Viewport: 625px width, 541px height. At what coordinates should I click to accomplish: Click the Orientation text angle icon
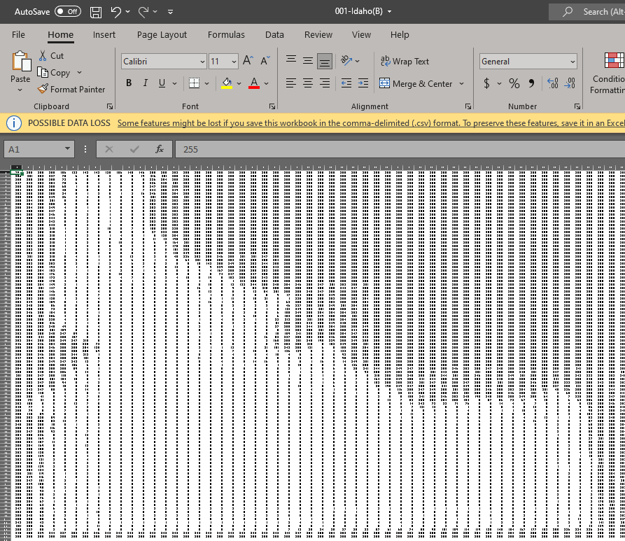[x=346, y=61]
